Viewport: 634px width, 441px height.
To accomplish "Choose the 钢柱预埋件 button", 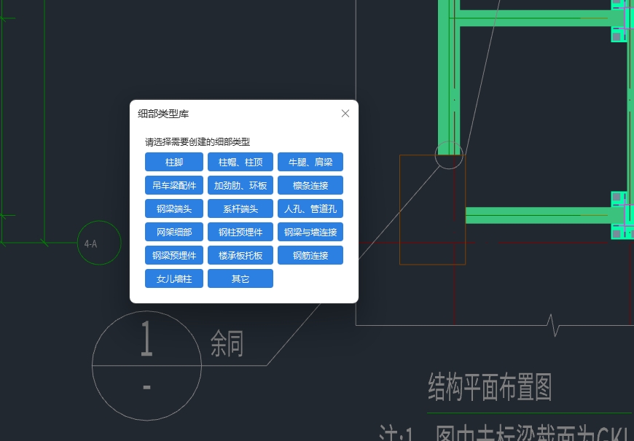I will click(240, 232).
